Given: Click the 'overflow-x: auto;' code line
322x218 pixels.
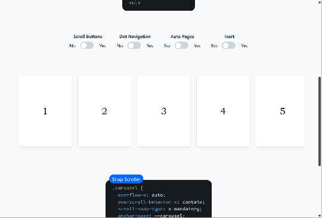Looking at the screenshot, I should click(141, 195).
